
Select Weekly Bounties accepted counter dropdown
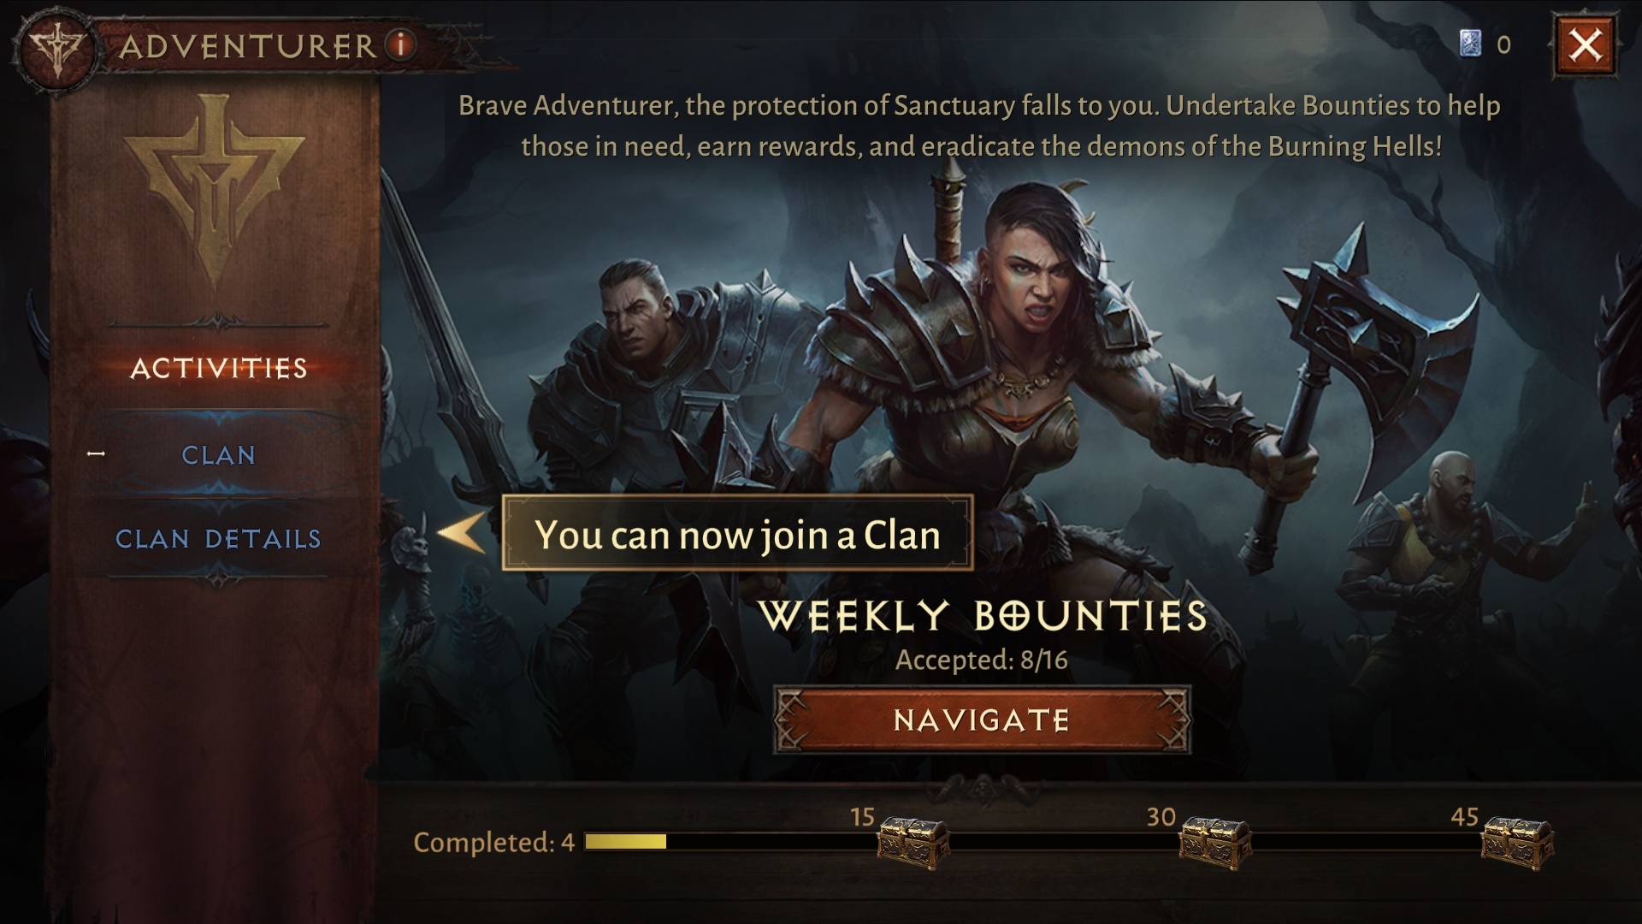981,660
